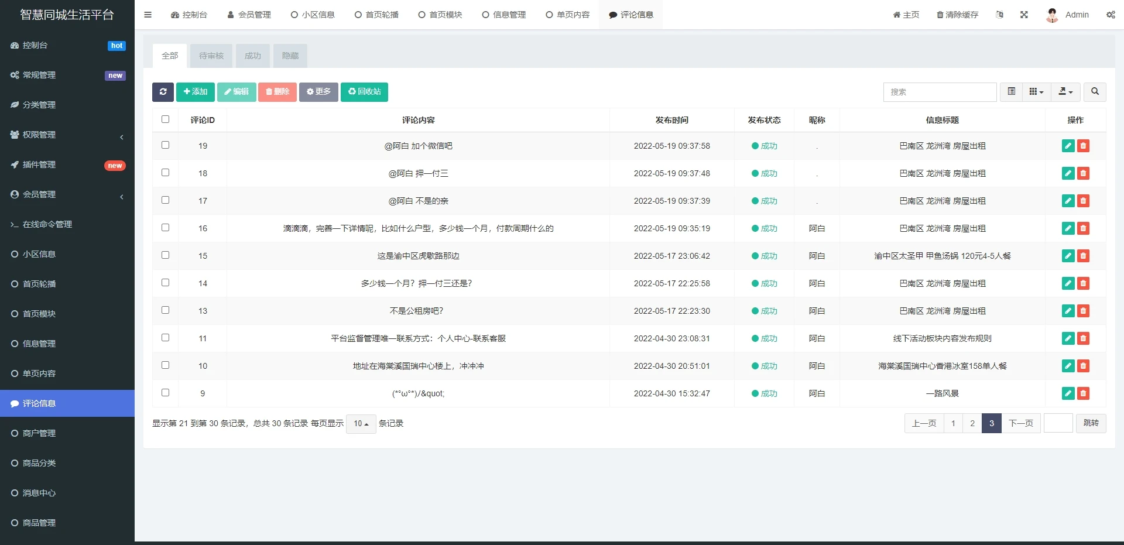Image resolution: width=1124 pixels, height=545 pixels.
Task: Toggle the table card view icon
Action: tap(1011, 92)
